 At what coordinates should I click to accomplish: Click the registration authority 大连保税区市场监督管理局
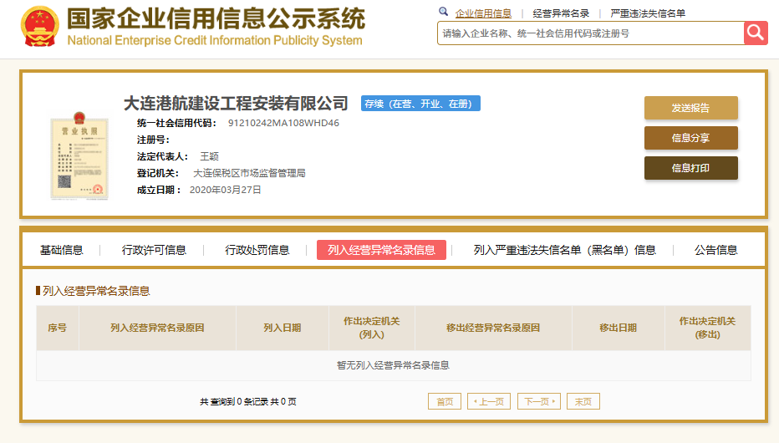(249, 173)
